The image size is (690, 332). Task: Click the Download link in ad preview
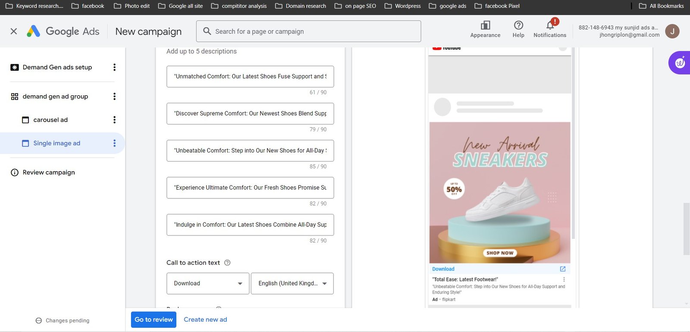443,269
